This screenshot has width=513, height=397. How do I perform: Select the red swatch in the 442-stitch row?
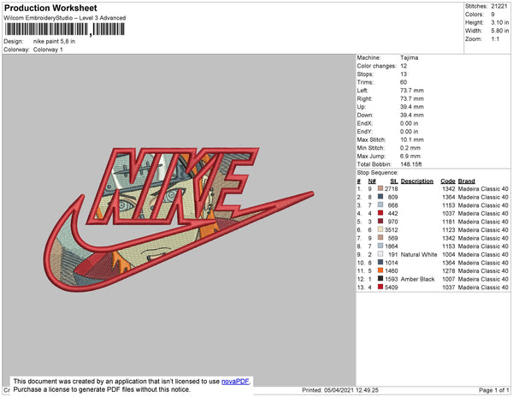380,213
